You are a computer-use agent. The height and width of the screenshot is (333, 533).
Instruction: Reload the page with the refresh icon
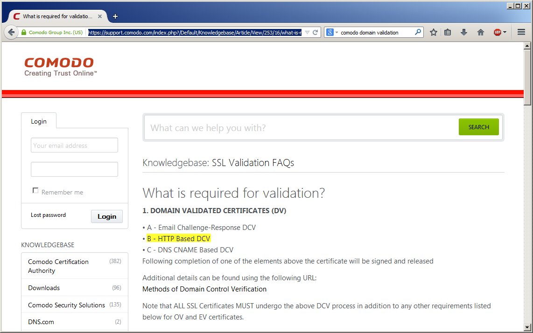coord(316,33)
